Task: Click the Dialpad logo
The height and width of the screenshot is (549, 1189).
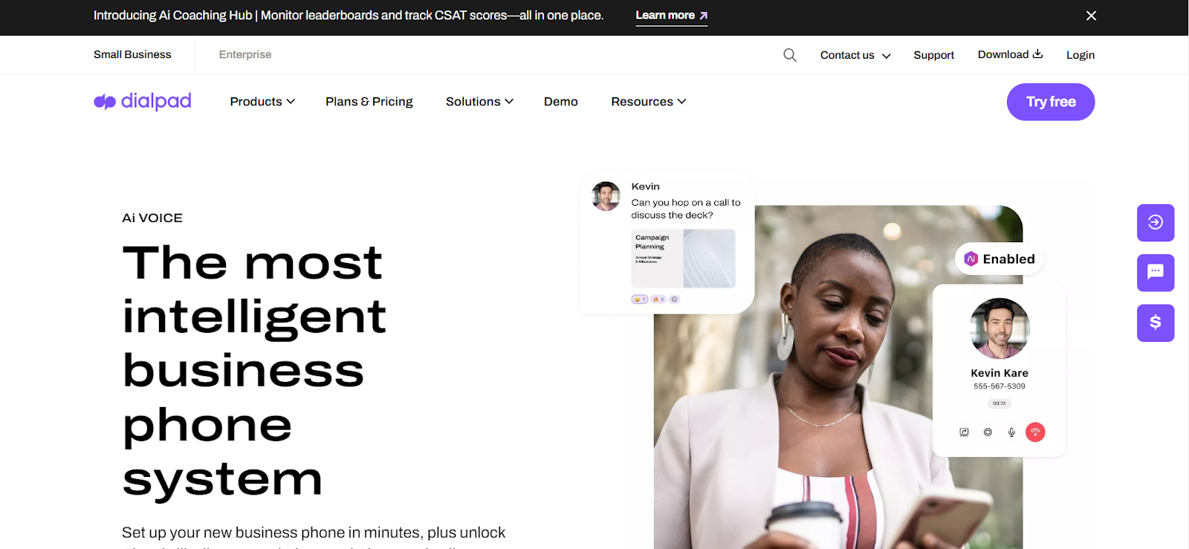Action: point(143,101)
